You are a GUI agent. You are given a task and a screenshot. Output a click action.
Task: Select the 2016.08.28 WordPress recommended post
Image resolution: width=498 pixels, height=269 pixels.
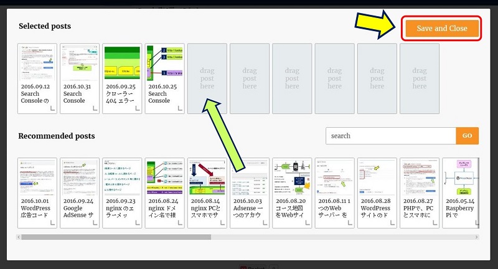click(376, 193)
